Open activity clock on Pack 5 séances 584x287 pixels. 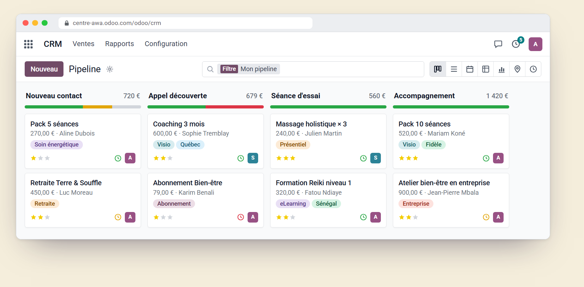click(118, 158)
